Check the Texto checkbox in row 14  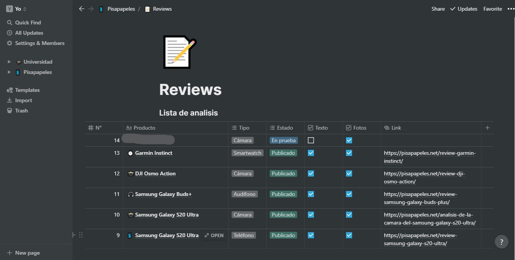click(311, 140)
